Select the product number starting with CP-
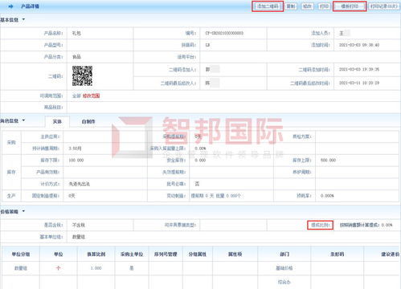The height and width of the screenshot is (289, 401). point(224,33)
